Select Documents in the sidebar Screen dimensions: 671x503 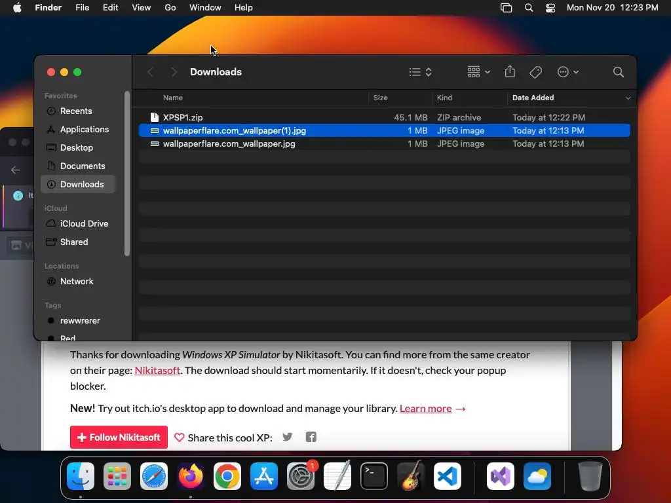[x=79, y=166]
